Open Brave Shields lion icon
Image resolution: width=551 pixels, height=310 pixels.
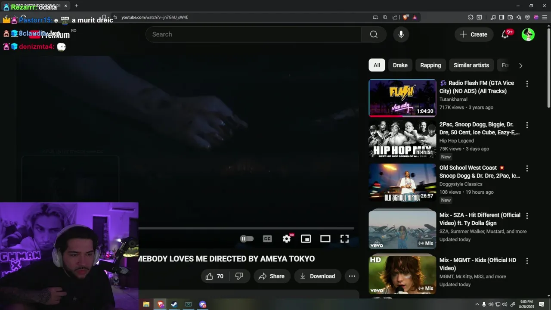[406, 17]
